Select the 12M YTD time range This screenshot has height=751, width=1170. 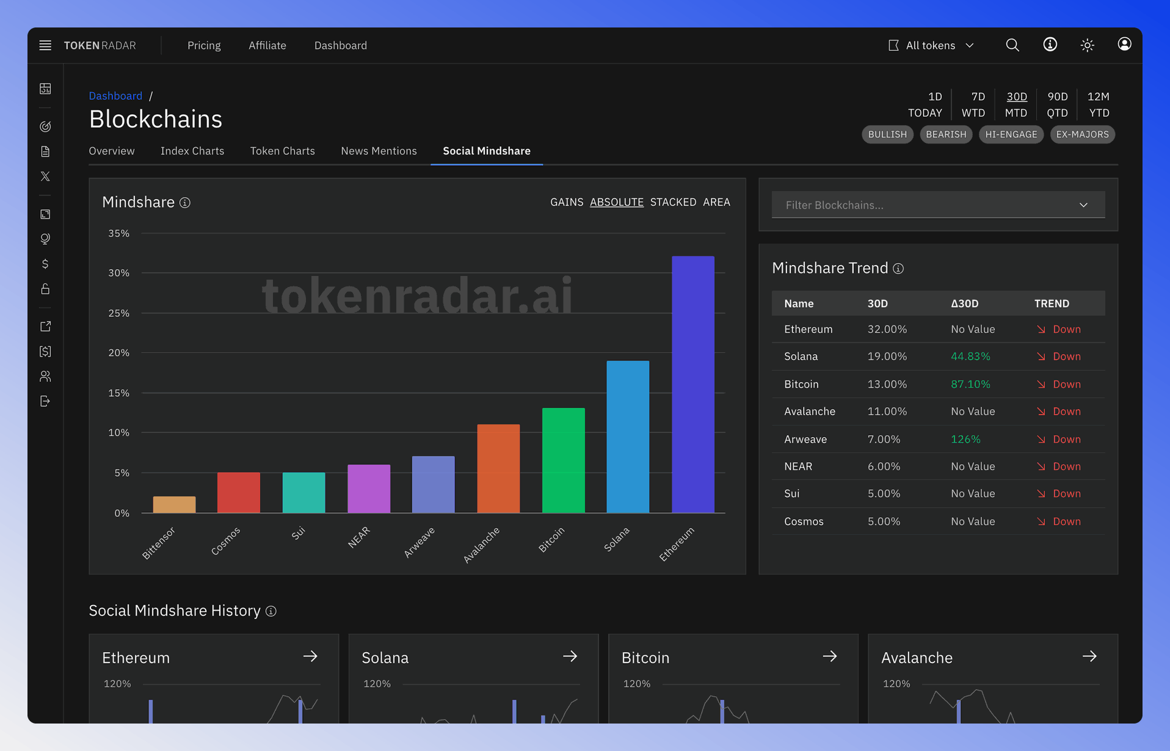[x=1099, y=104]
